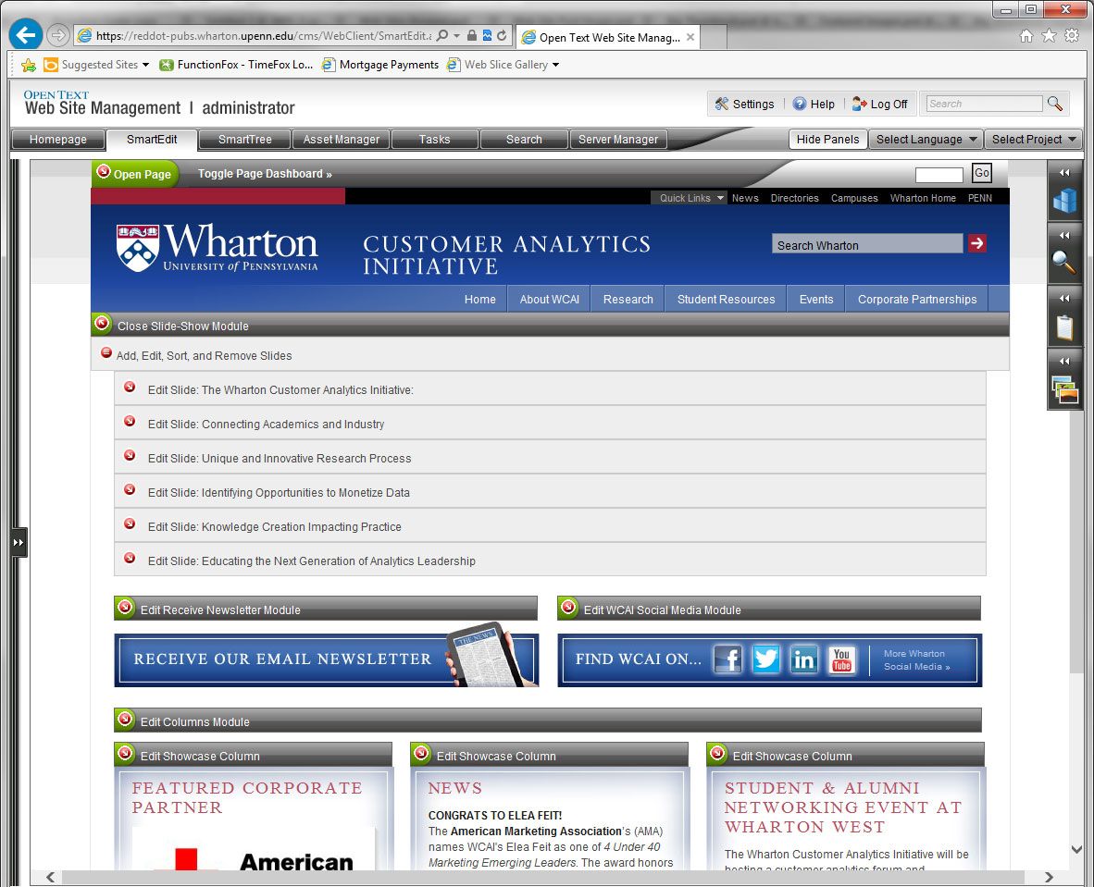Viewport: 1094px width, 887px height.
Task: Click the Twitter bird icon
Action: [766, 659]
